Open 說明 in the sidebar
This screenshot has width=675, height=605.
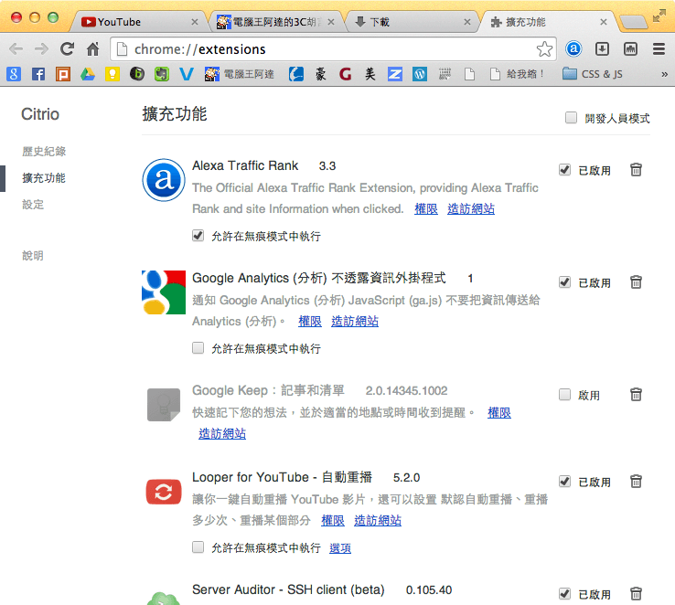tap(33, 256)
